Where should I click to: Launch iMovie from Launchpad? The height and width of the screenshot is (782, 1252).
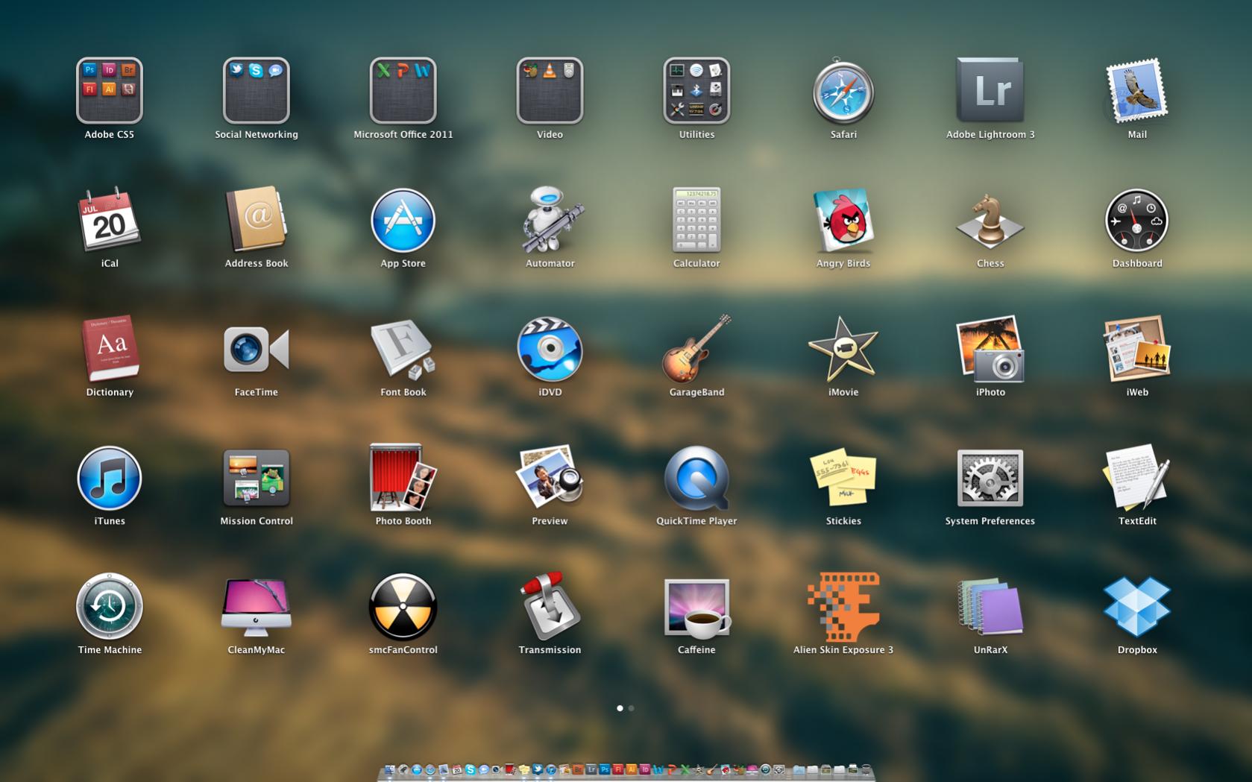pyautogui.click(x=843, y=348)
